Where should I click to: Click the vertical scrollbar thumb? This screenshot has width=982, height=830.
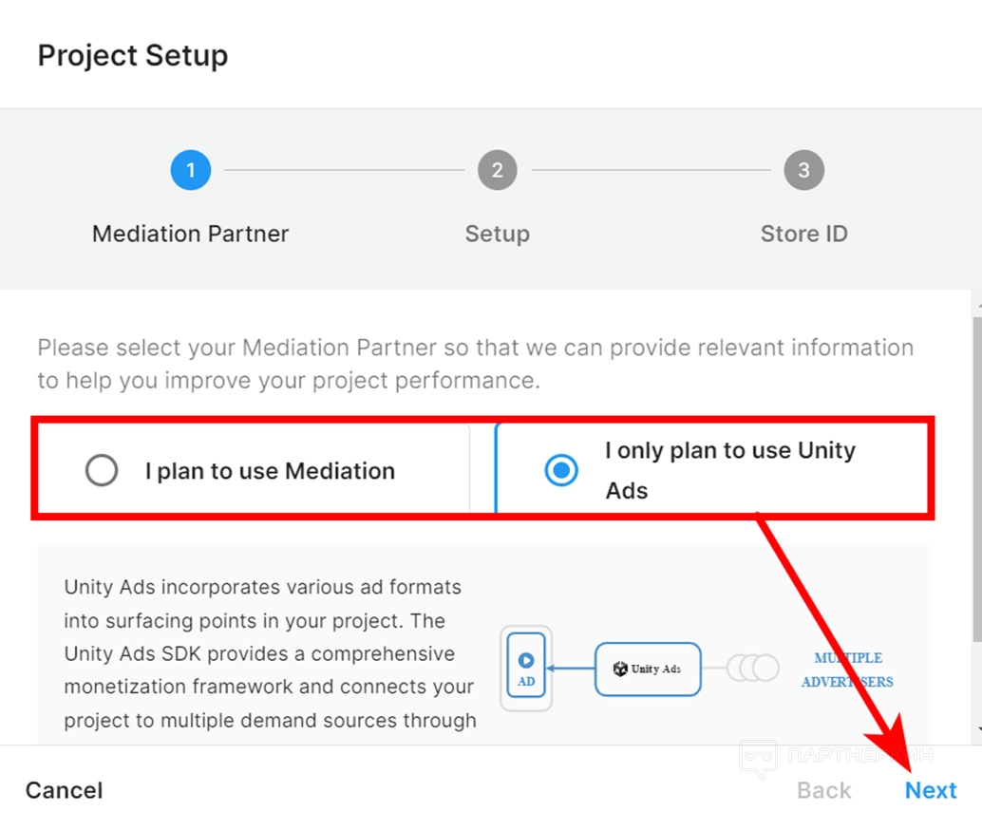coord(976,475)
